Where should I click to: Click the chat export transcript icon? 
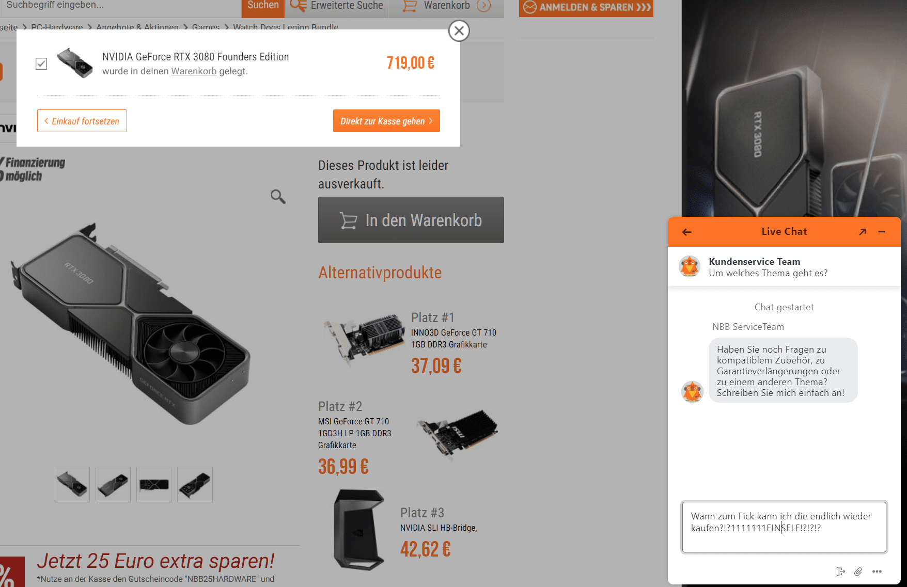840,572
